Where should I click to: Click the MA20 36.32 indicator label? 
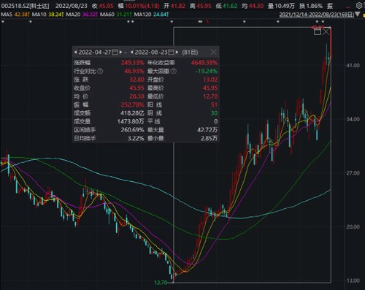(82, 15)
